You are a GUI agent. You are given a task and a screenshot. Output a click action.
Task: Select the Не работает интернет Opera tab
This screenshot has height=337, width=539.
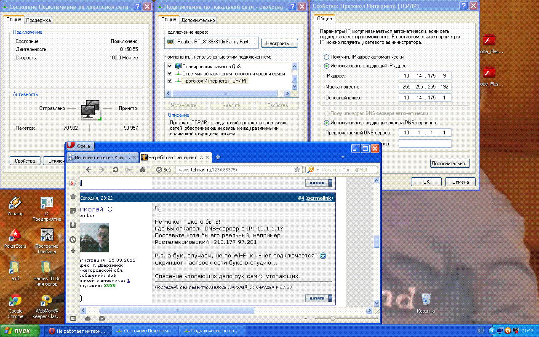(175, 157)
